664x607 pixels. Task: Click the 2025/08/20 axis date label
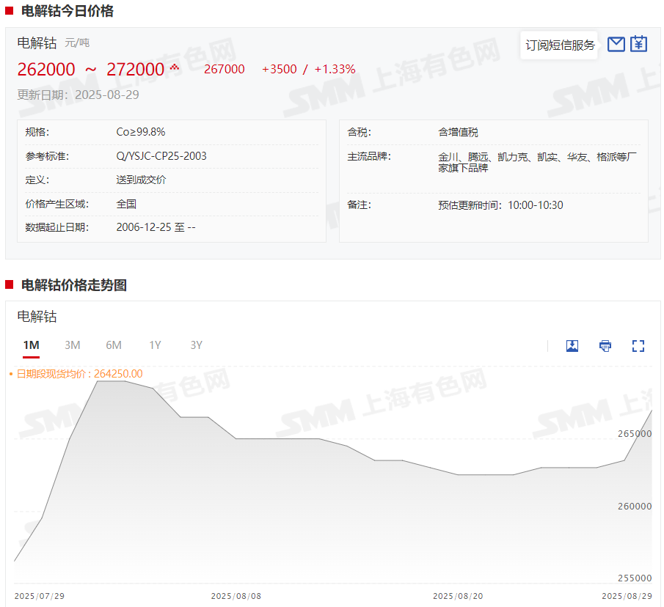pos(458,596)
